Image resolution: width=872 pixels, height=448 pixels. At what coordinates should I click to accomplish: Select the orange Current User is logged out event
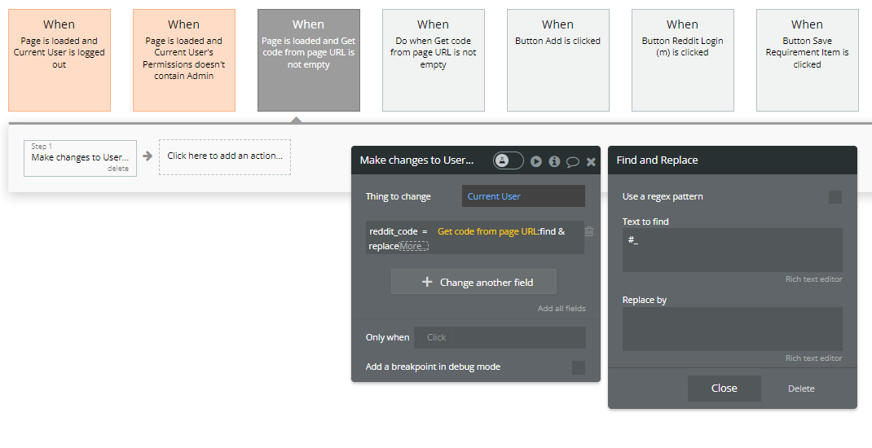click(x=59, y=60)
